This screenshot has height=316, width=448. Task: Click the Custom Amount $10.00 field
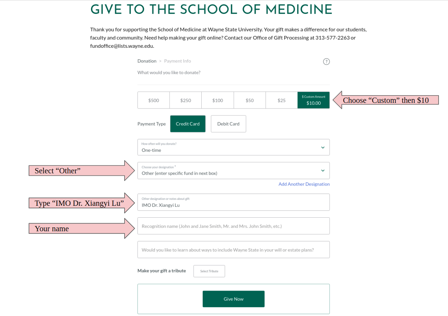pyautogui.click(x=313, y=100)
